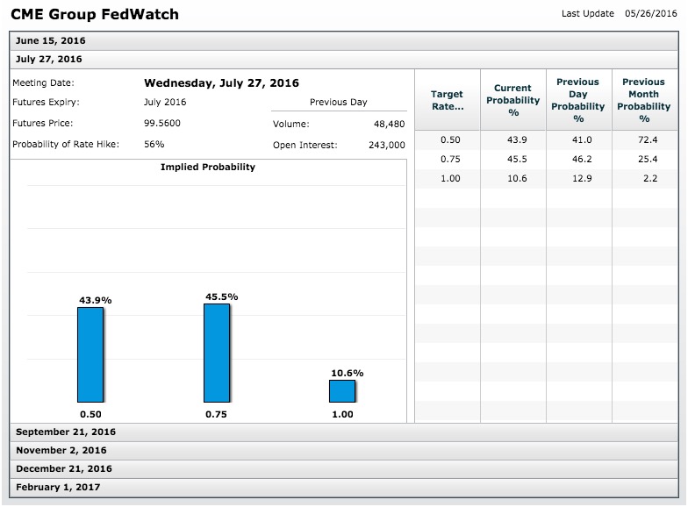Click previous month probability 72.4
The width and height of the screenshot is (688, 507).
[648, 140]
